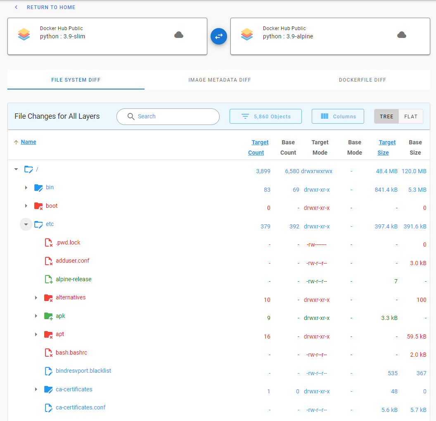Click the apt removed folder icon
The image size is (436, 421).
48,335
